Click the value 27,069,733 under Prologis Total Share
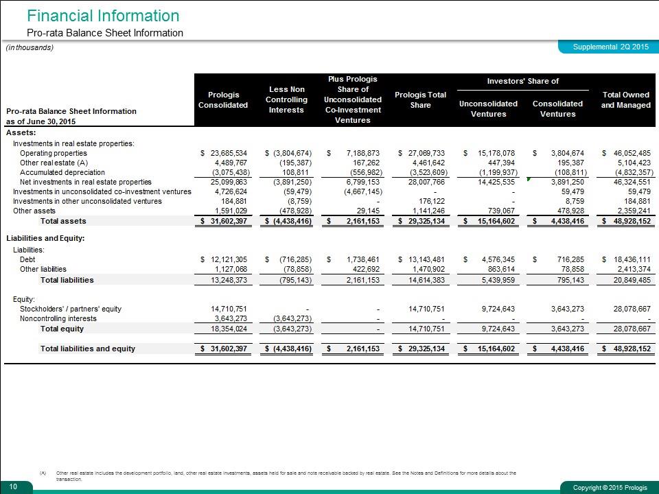This screenshot has width=659, height=494. click(426, 153)
